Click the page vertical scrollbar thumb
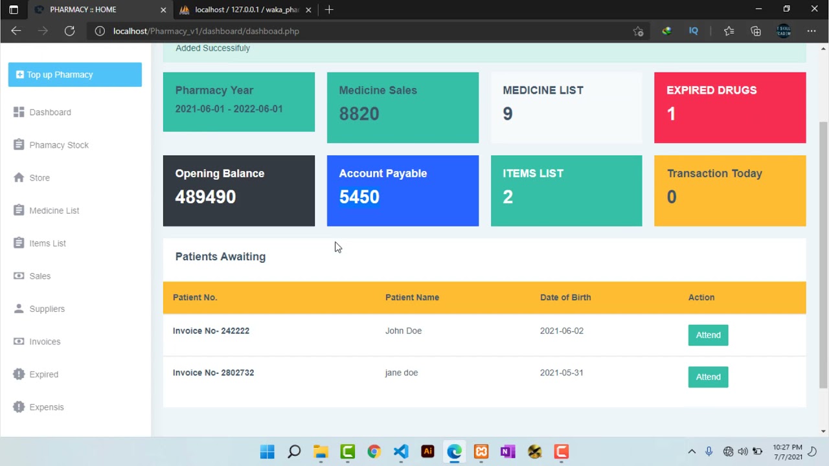Image resolution: width=829 pixels, height=466 pixels. coord(824,254)
